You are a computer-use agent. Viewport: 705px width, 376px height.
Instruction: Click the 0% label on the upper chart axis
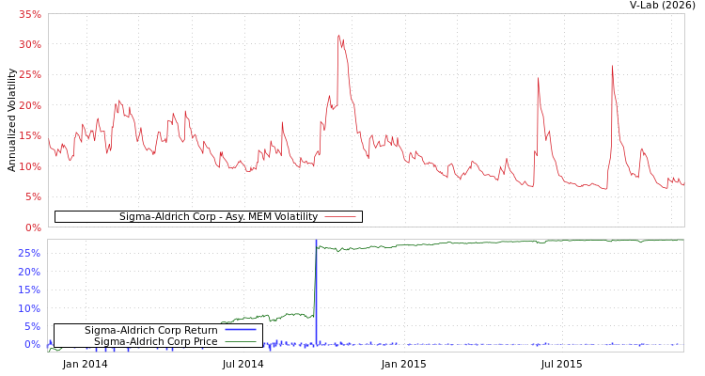pyautogui.click(x=33, y=227)
